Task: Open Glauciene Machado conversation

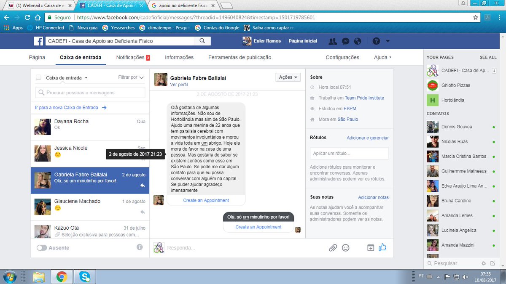Action: coord(90,207)
